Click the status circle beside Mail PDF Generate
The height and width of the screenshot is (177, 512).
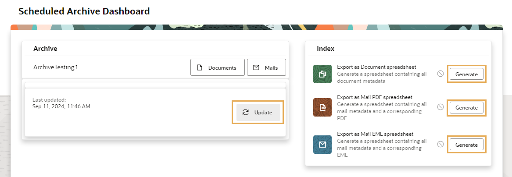[x=440, y=107]
